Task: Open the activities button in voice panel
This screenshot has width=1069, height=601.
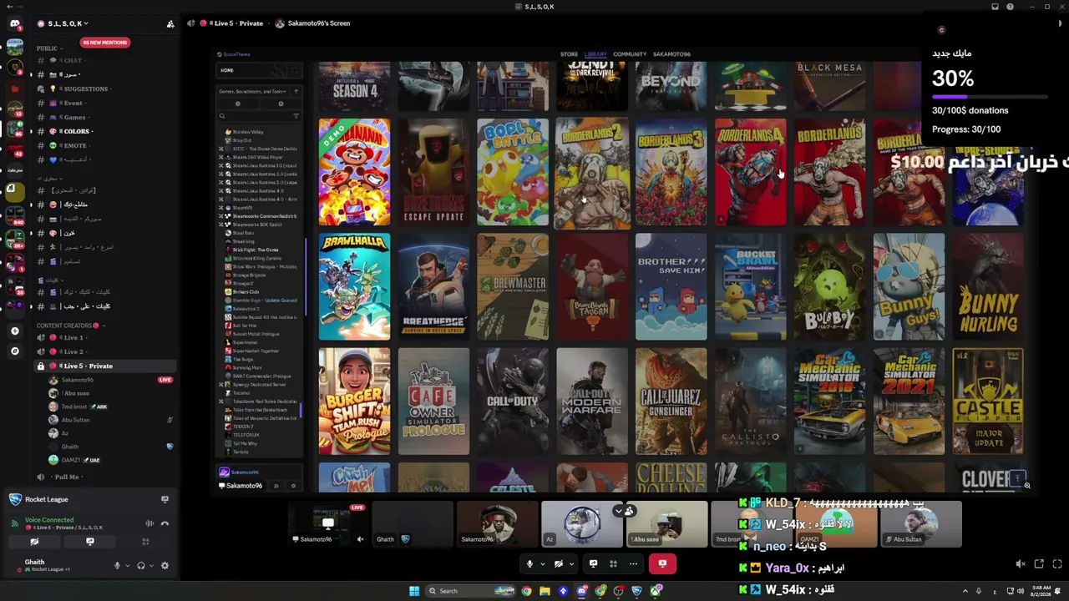Action: [145, 542]
